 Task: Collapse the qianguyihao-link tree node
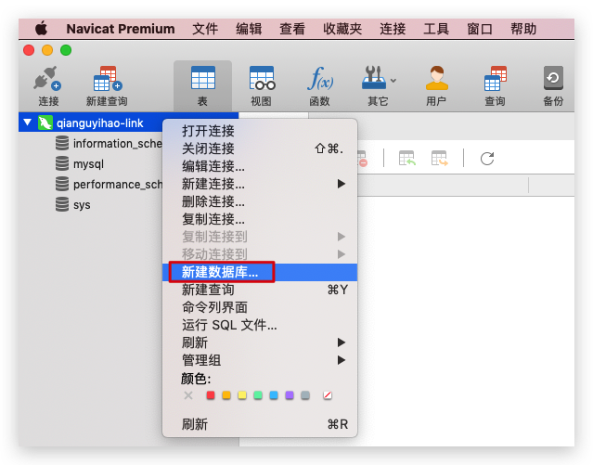27,123
